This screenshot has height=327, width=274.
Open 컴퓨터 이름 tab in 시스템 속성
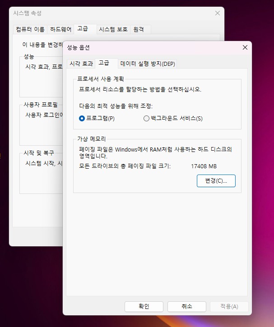coord(30,29)
